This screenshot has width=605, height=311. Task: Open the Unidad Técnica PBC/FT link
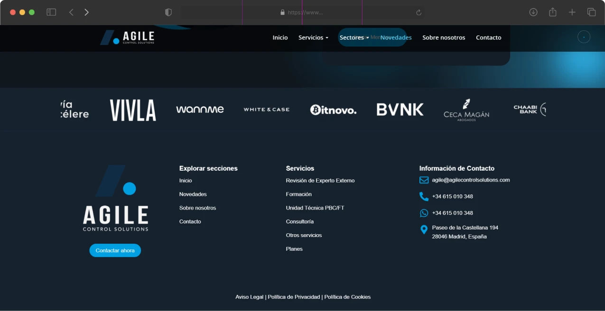coord(315,208)
